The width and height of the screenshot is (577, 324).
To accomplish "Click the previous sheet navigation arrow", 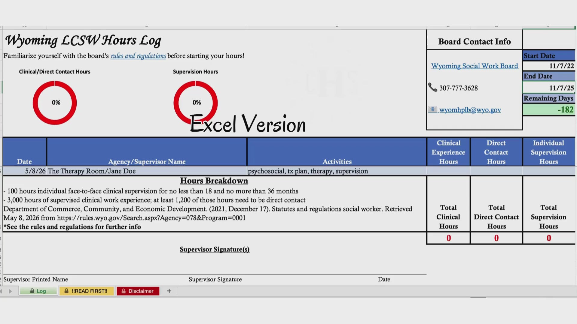I will point(2,291).
